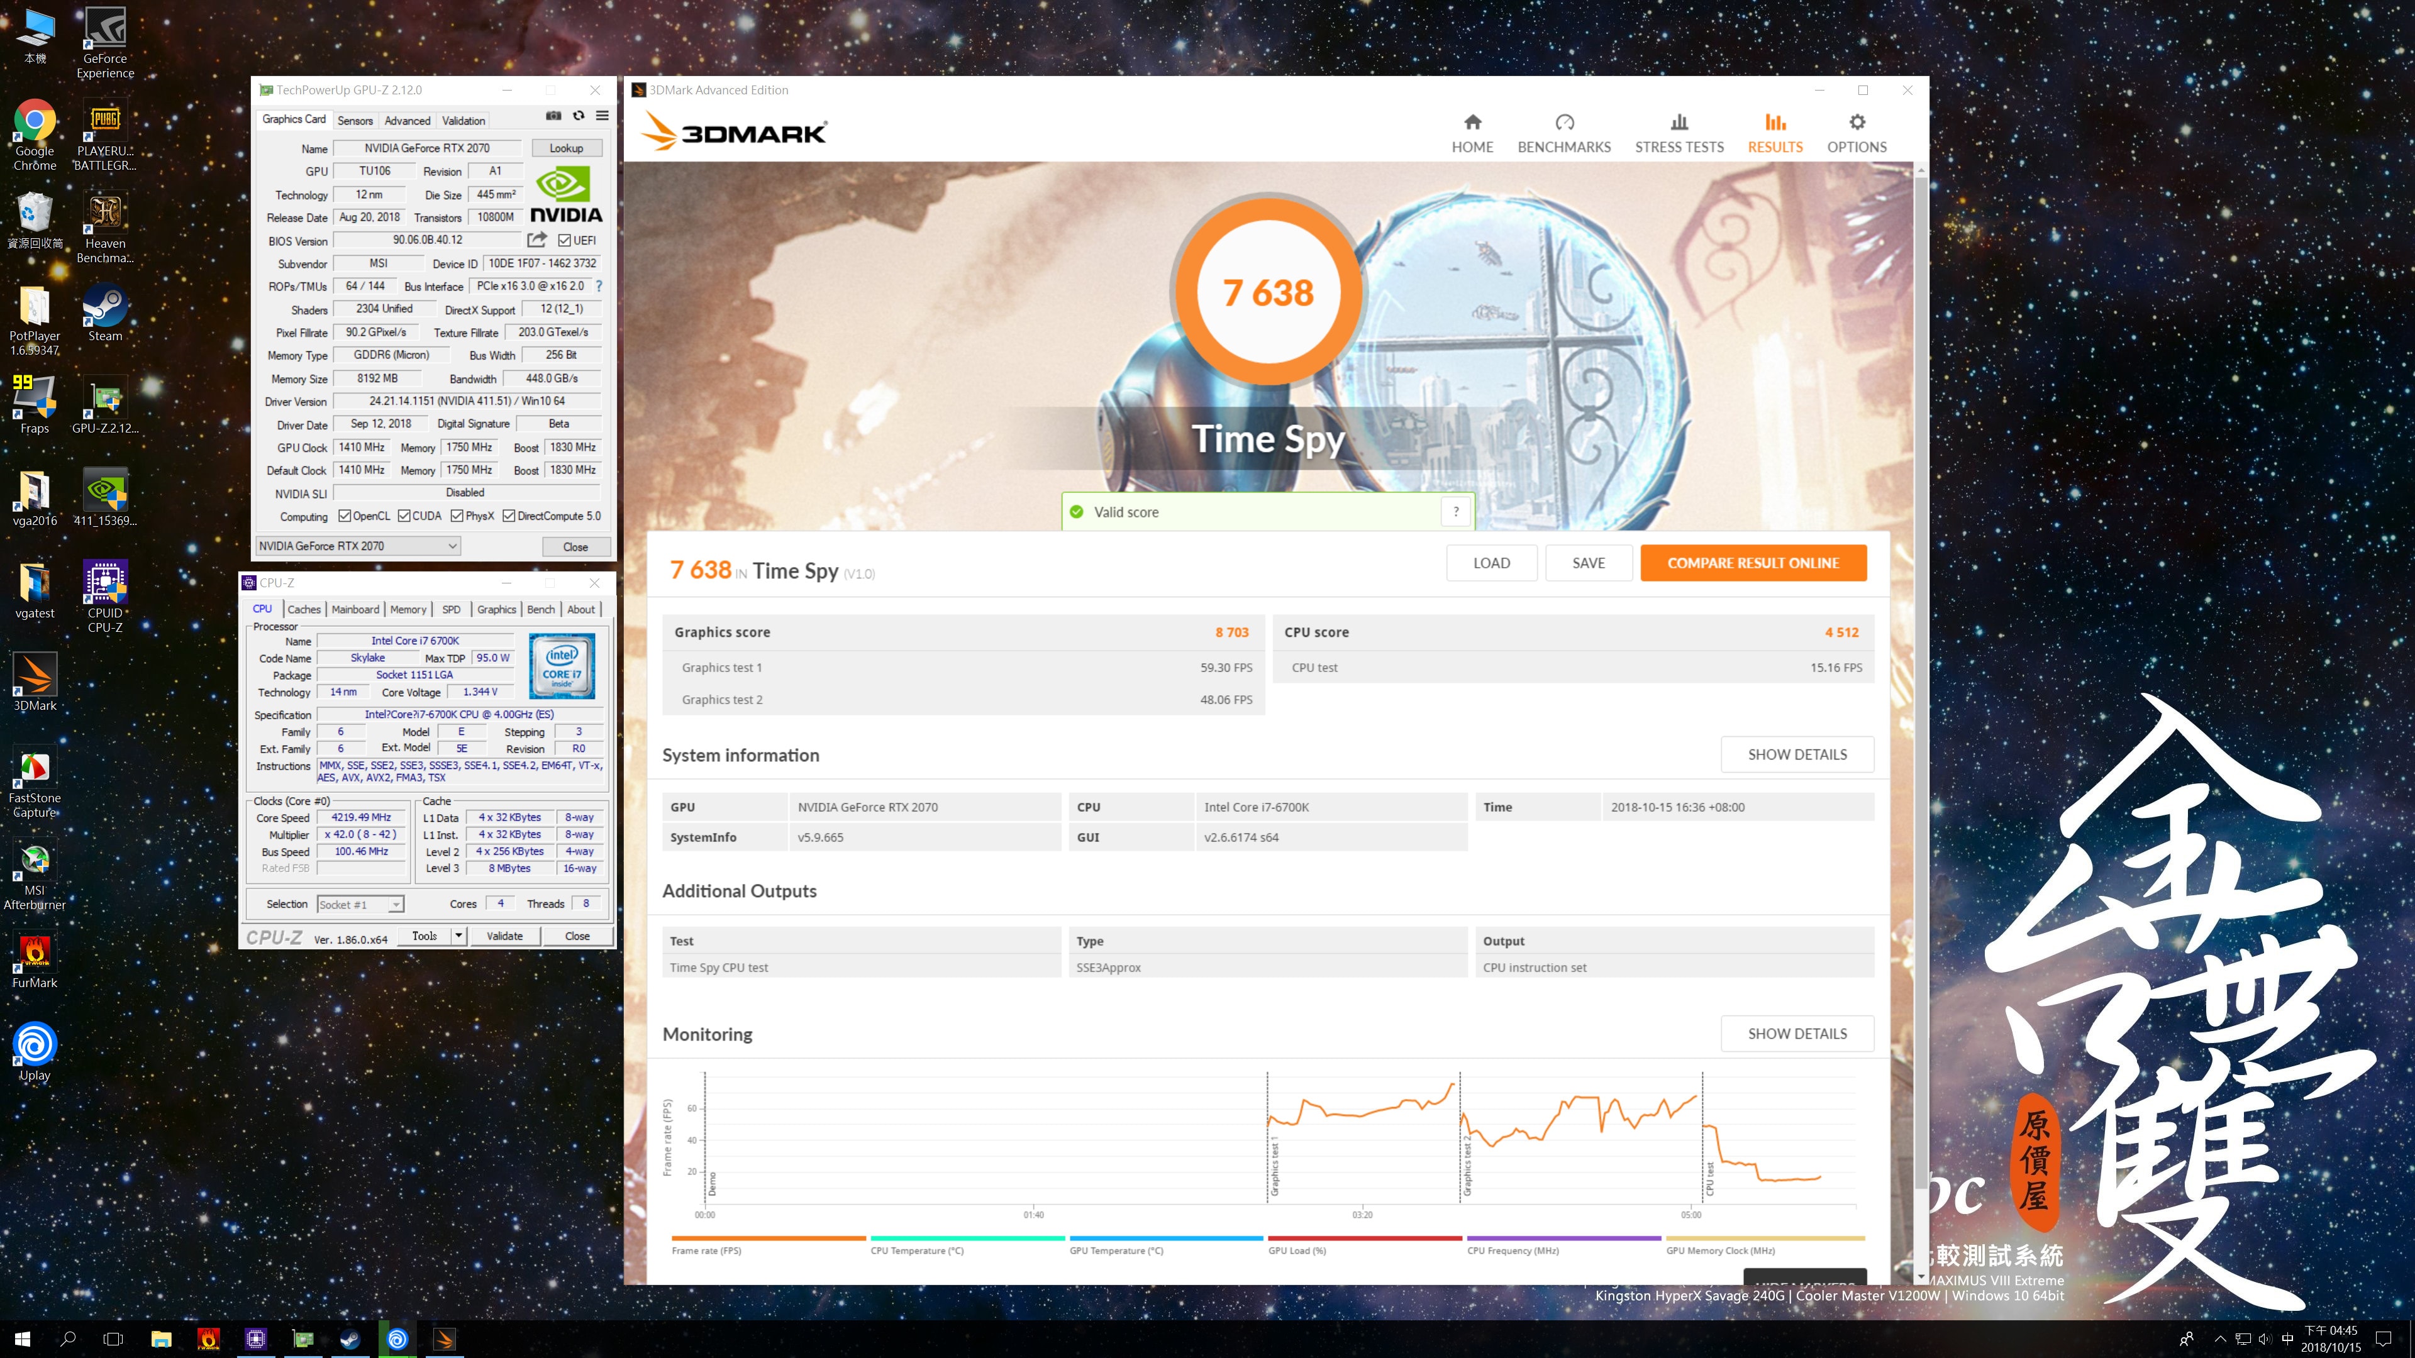The height and width of the screenshot is (1358, 2415).
Task: Click the BIOS version share/export icon
Action: [x=536, y=240]
